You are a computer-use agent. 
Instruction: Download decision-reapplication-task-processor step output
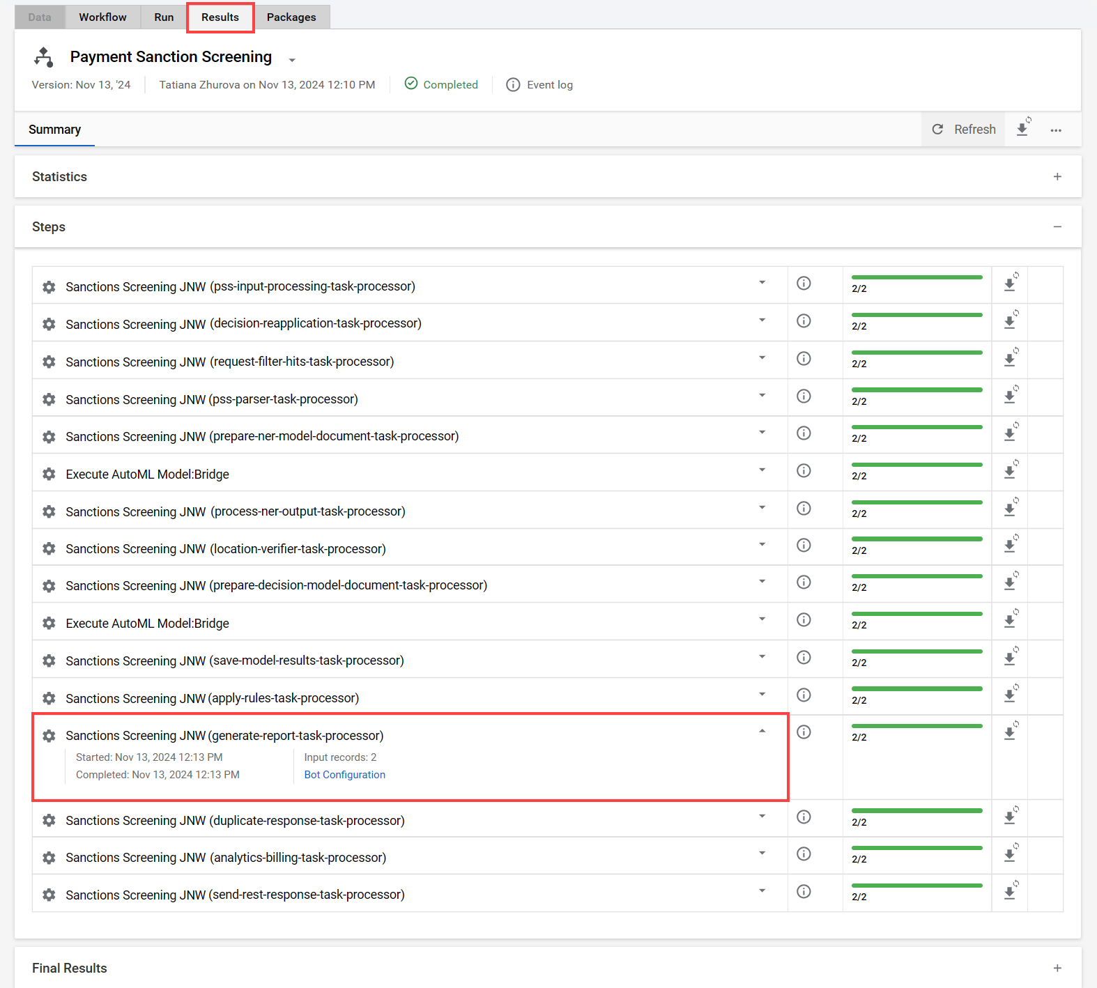coord(1011,320)
